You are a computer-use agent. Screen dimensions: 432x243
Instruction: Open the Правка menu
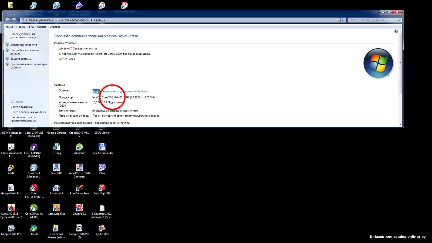21,27
